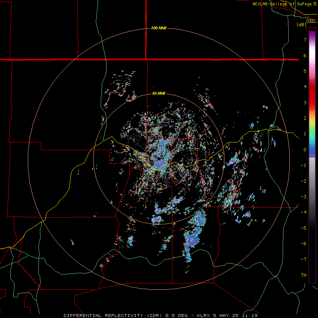Click the -1 dB value on color scale
318x318 pixels.
pyautogui.click(x=304, y=165)
